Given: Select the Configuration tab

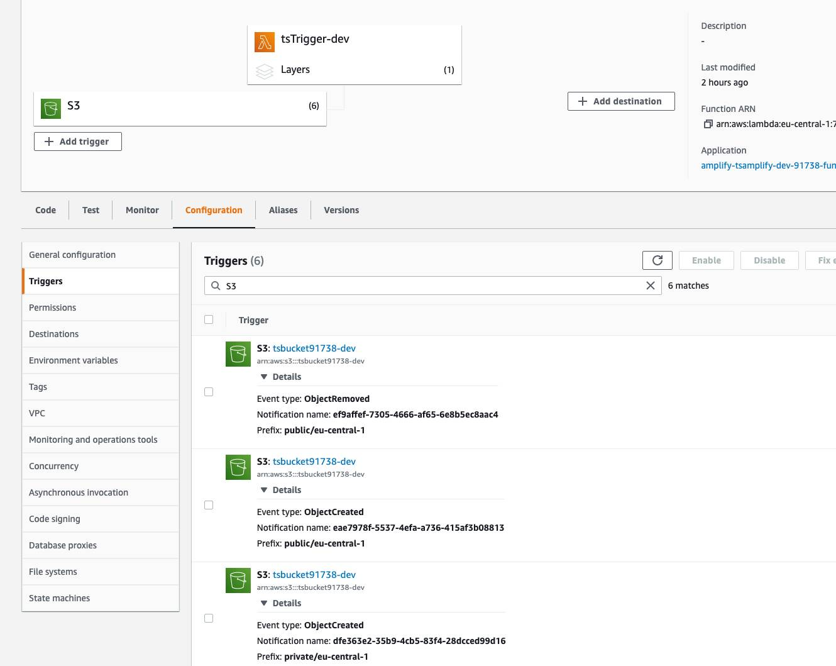Looking at the screenshot, I should [x=214, y=210].
